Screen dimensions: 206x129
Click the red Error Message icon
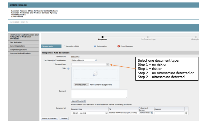pos(118,46)
